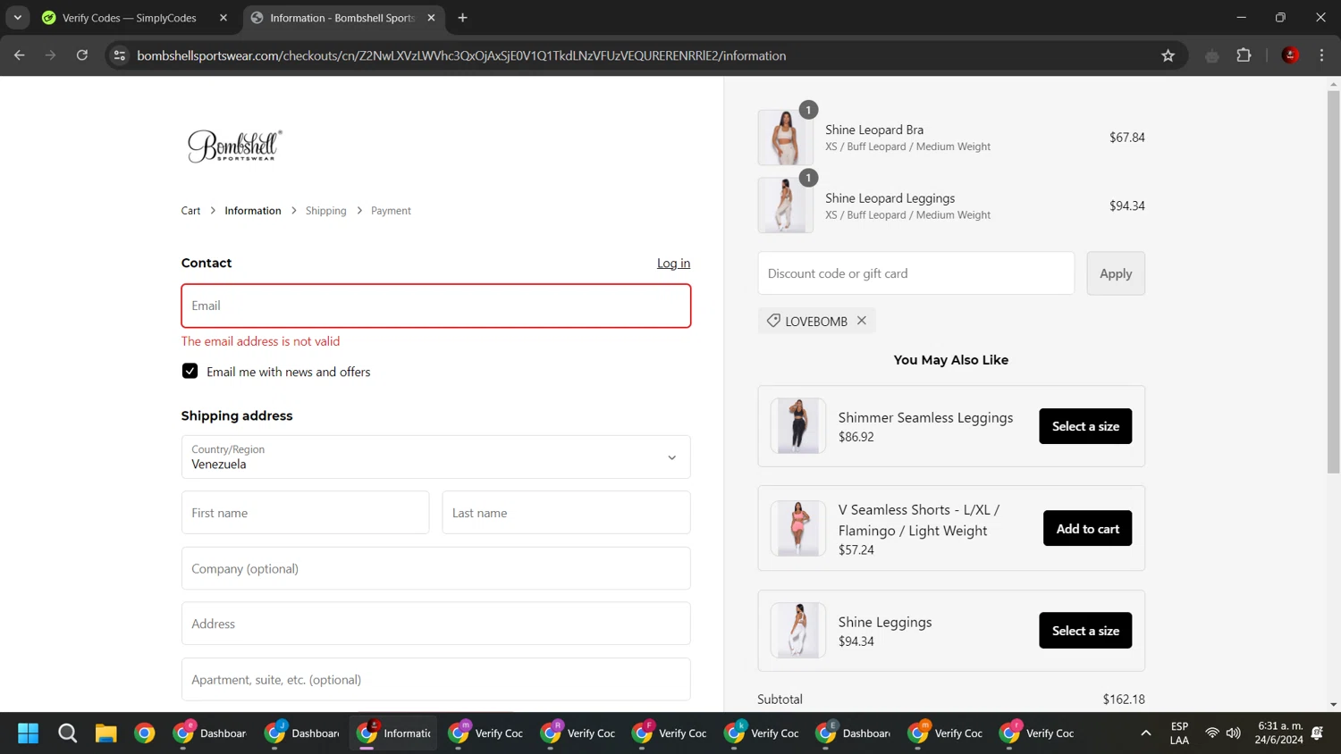Click the Log in link
Screen dimensions: 1341x754
673,264
